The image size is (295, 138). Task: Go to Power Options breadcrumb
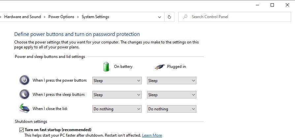point(61,17)
